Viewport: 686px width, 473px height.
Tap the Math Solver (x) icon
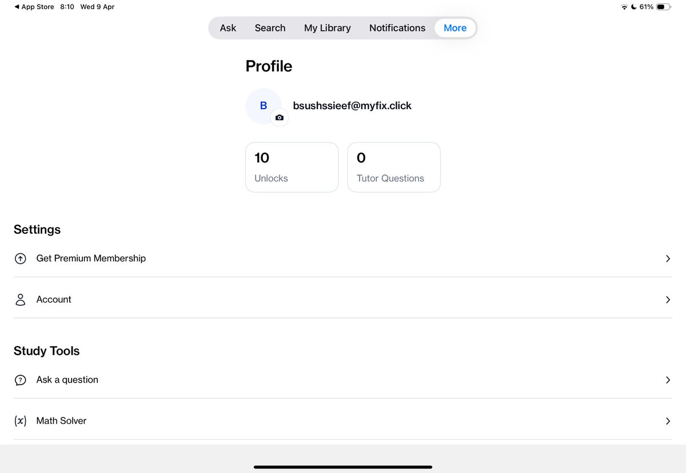[21, 421]
